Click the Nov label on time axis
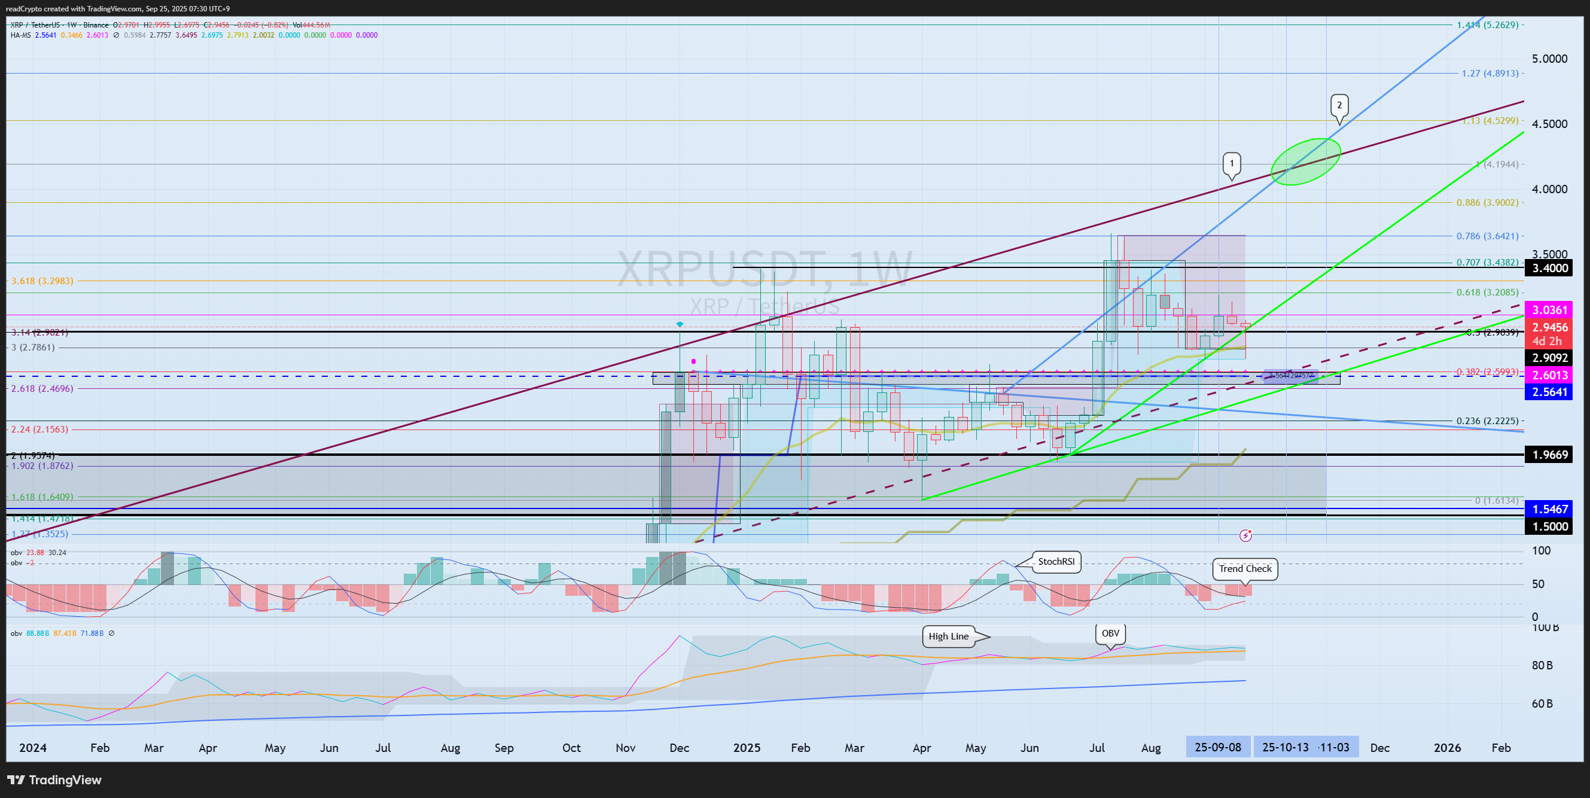 tap(625, 748)
